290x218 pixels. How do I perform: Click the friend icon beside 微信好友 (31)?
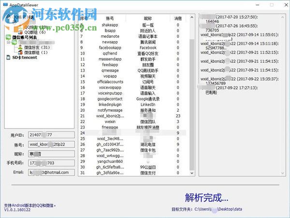pos(20,47)
